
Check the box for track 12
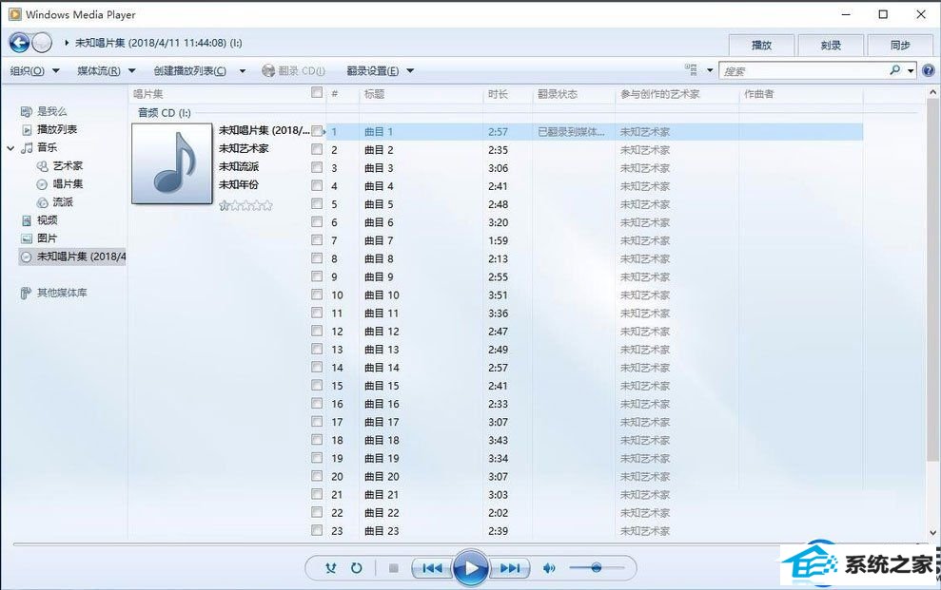(317, 331)
